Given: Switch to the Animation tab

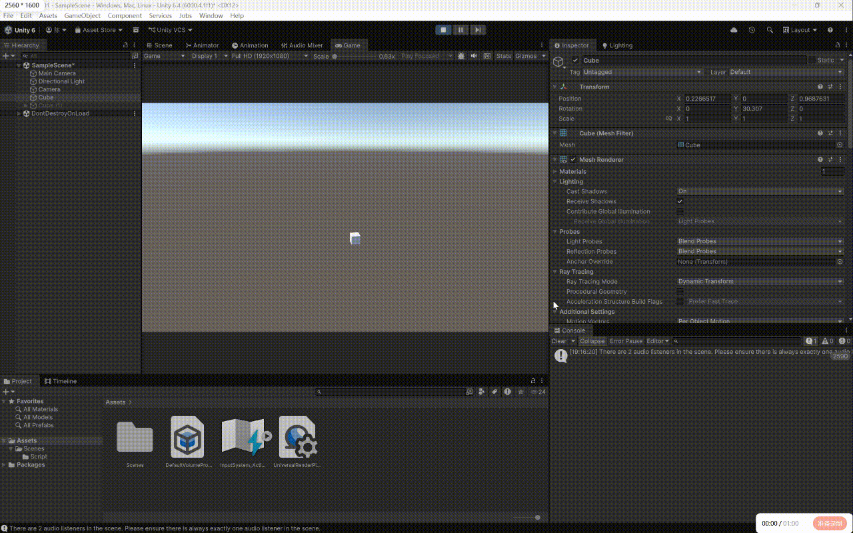Looking at the screenshot, I should click(x=249, y=45).
